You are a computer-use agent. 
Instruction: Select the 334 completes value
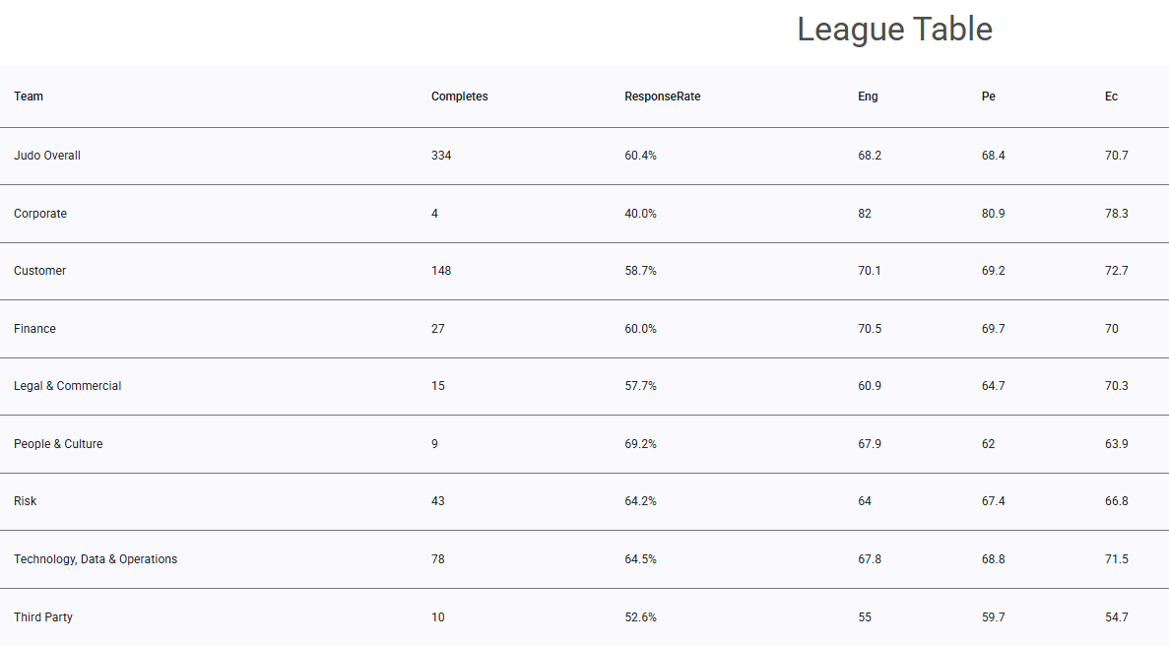pyautogui.click(x=440, y=156)
